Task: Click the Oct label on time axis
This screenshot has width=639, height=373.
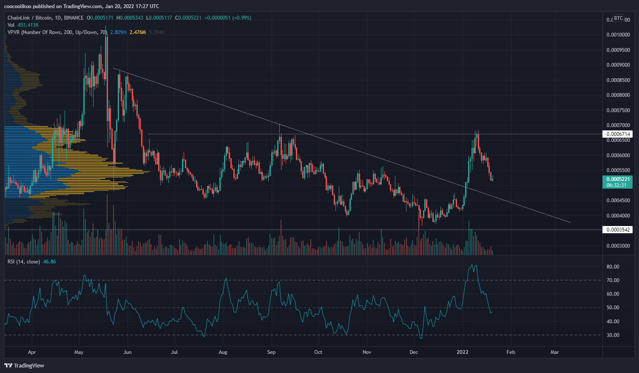Action: pos(318,352)
